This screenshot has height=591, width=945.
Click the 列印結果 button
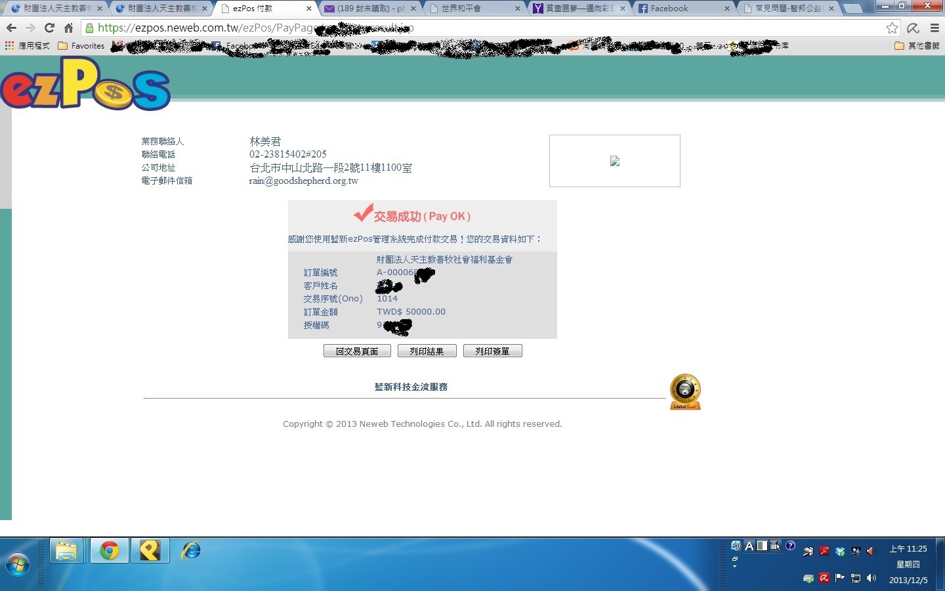[427, 351]
